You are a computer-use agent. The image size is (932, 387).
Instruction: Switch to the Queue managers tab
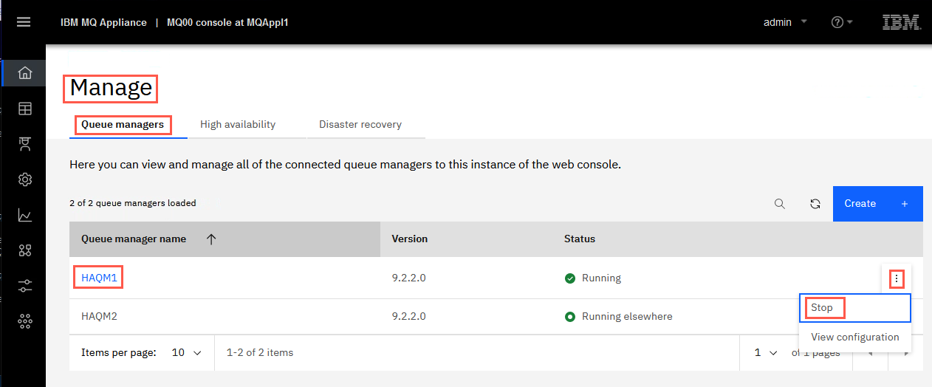pyautogui.click(x=123, y=125)
